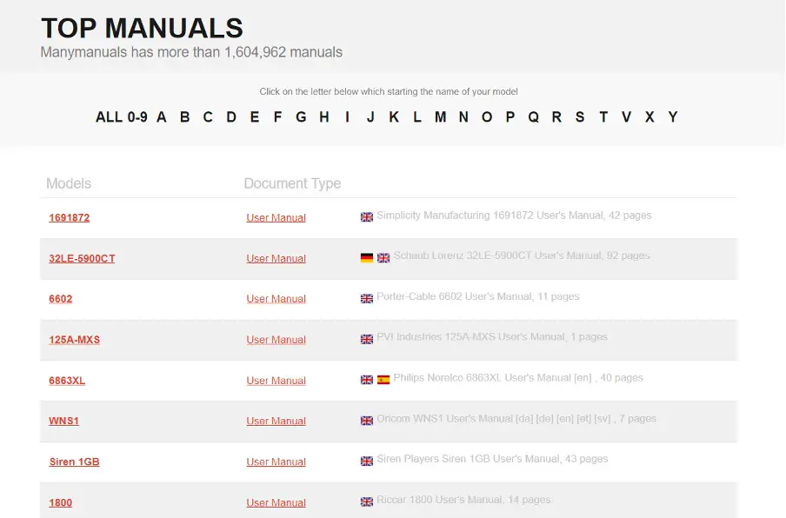
Task: Click the UK flag beside Siren Players Siren 1GB
Action: coord(366,461)
